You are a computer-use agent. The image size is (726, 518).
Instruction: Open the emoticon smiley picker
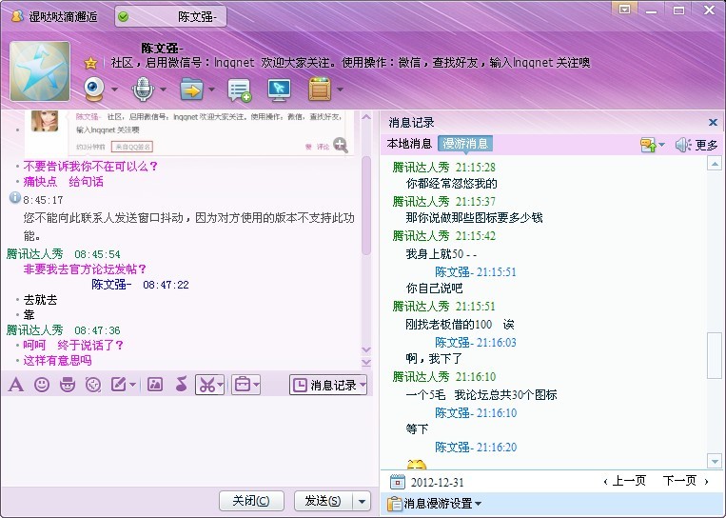tap(42, 385)
